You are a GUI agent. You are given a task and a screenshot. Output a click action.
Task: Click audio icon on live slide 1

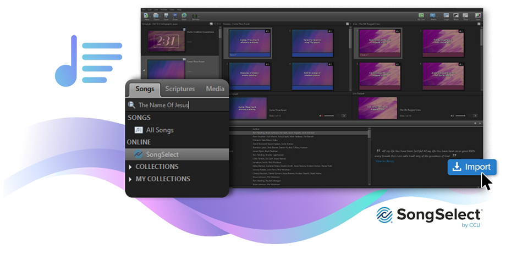[398, 31]
